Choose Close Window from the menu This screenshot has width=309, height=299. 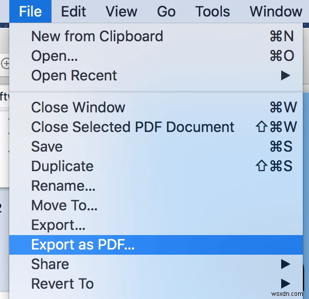pyautogui.click(x=78, y=107)
